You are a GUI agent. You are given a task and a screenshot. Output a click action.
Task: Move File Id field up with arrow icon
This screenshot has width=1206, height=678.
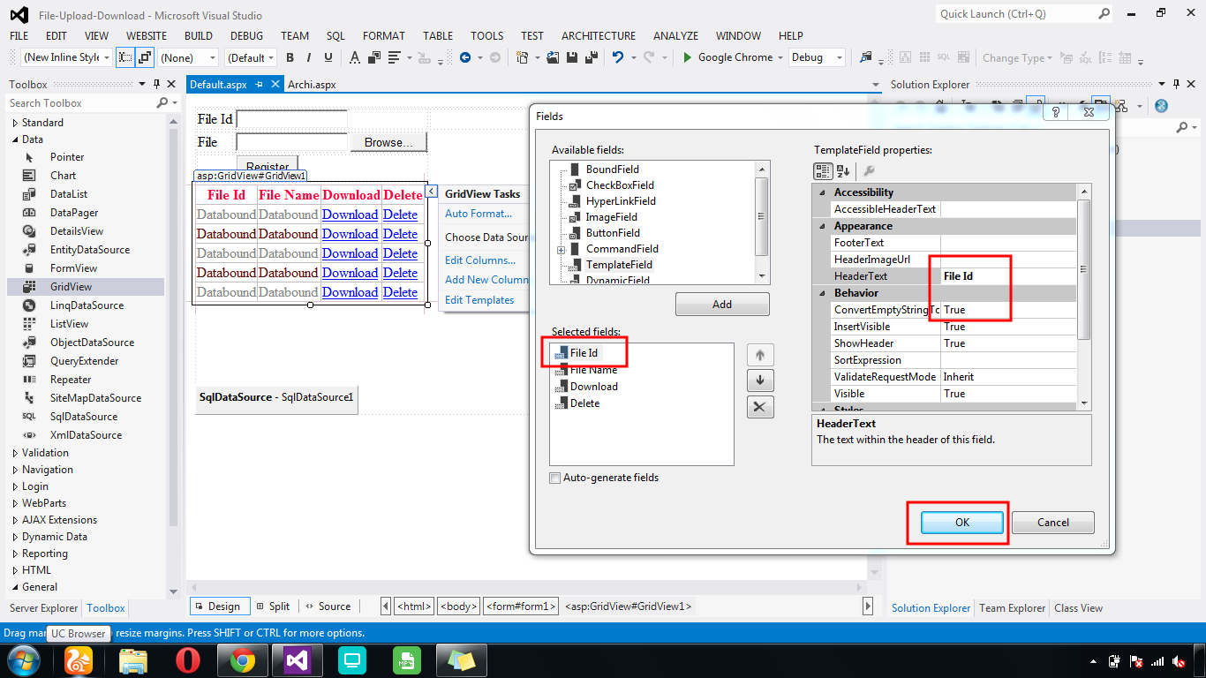760,354
